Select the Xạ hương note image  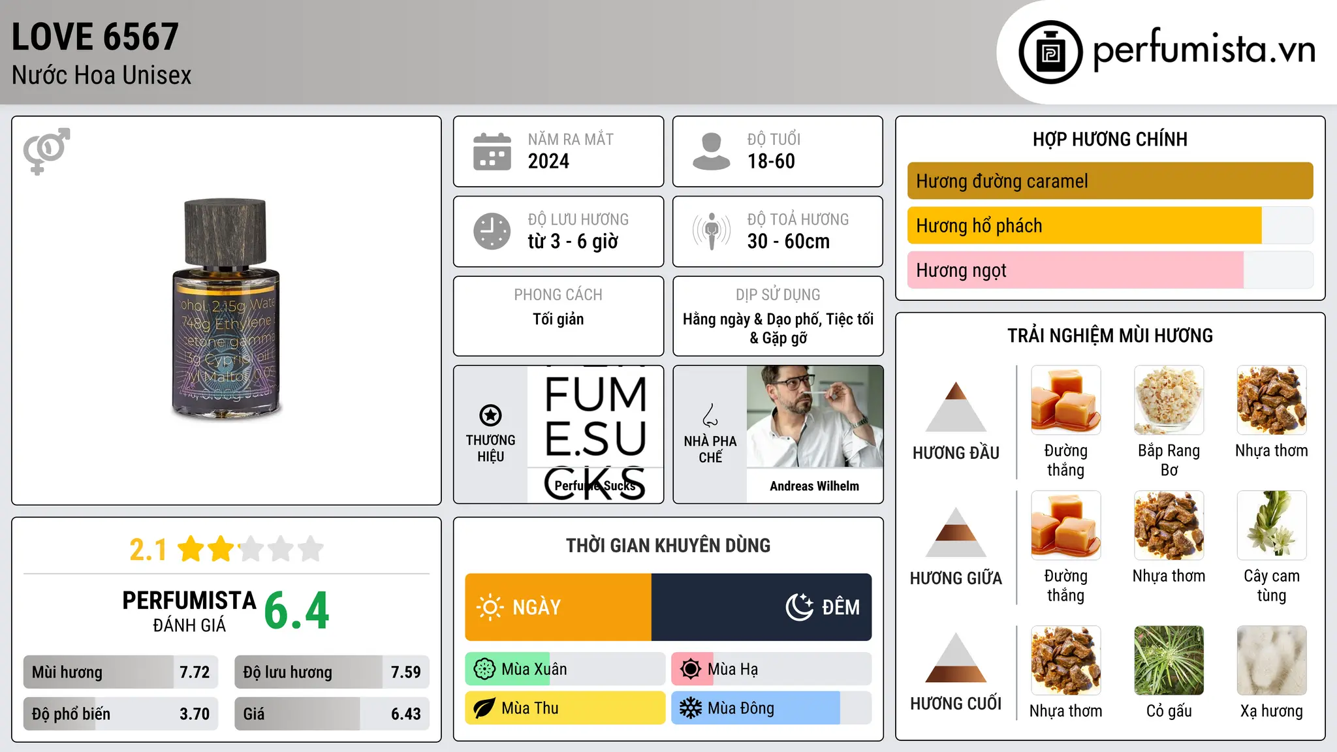(x=1272, y=661)
